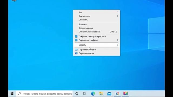Click in the taskbar search field
This screenshot has height=97, width=173.
(x=44, y=93)
